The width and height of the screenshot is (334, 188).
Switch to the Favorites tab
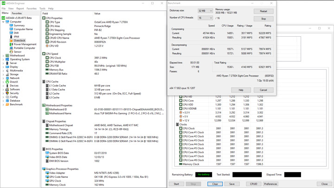17,13
